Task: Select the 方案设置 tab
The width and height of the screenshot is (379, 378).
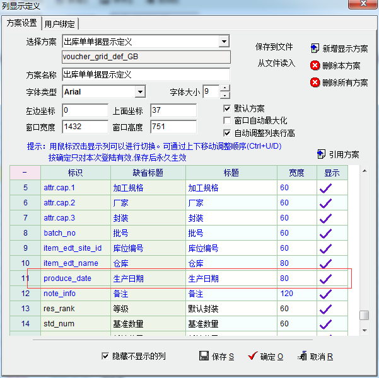Action: click(21, 23)
